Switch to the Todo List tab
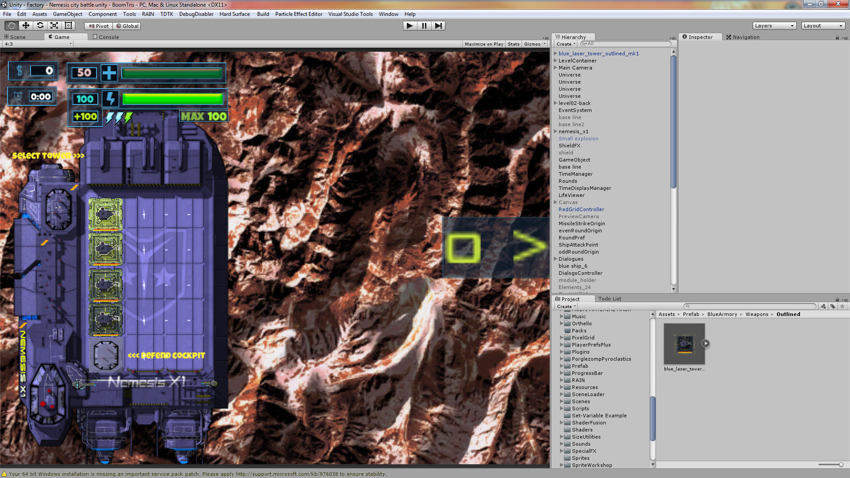850x478 pixels. (610, 299)
